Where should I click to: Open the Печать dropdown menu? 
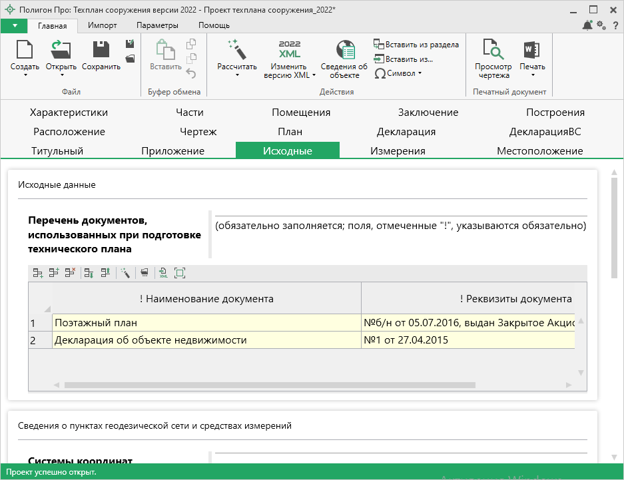pyautogui.click(x=532, y=75)
